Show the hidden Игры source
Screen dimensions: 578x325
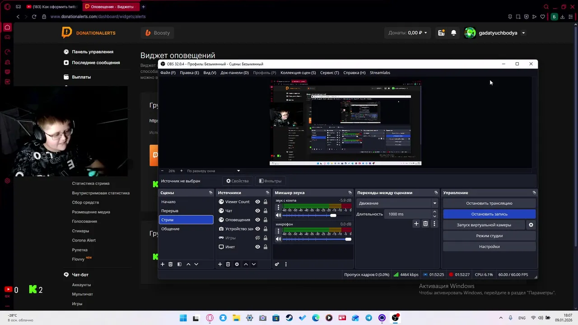[258, 238]
